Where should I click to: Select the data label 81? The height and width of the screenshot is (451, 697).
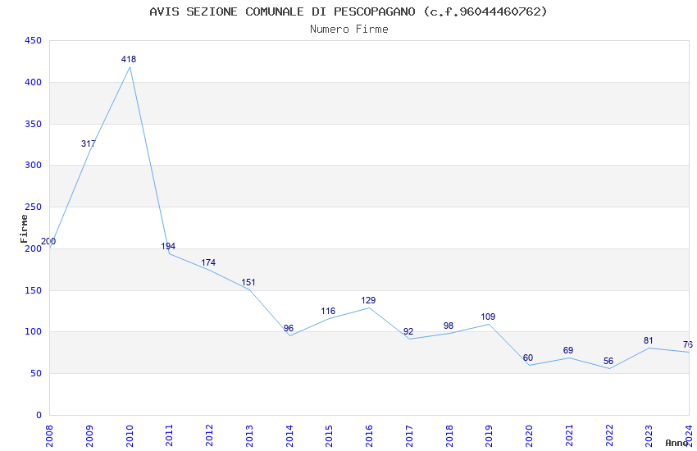[648, 340]
